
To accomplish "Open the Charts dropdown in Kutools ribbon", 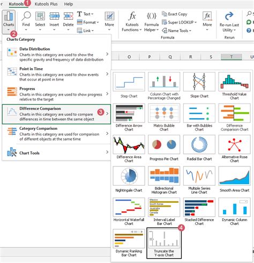I will pos(9,22).
